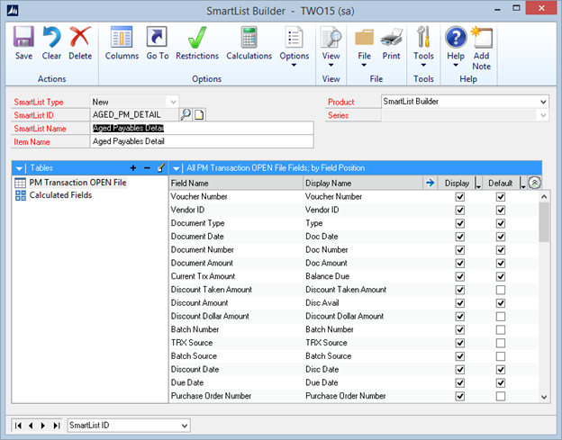Click the Delete red X icon
The width and height of the screenshot is (562, 440).
(80, 37)
